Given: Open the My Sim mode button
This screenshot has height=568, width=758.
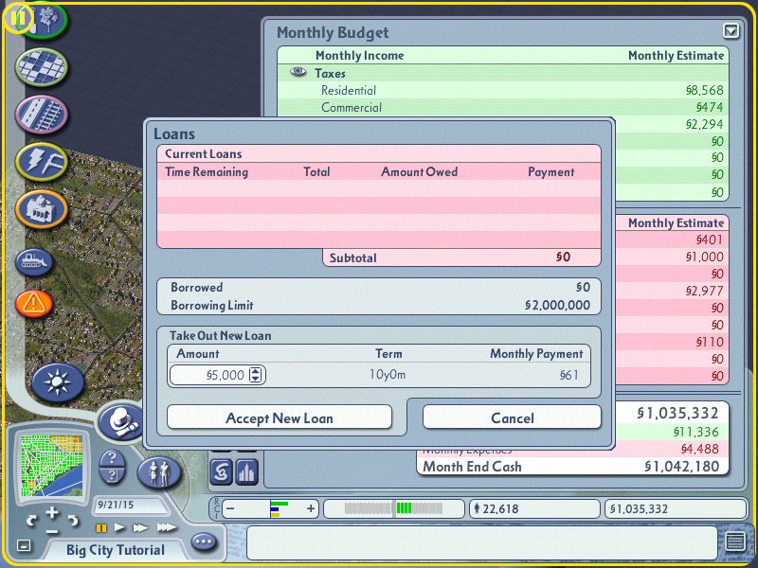Looking at the screenshot, I should (159, 470).
